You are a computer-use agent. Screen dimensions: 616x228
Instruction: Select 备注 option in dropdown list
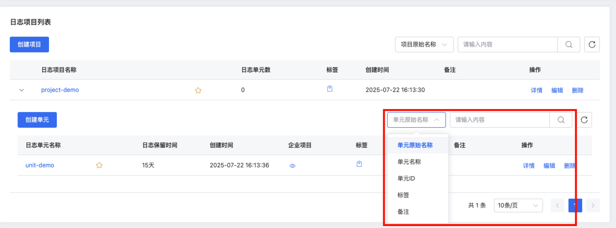coord(418,212)
